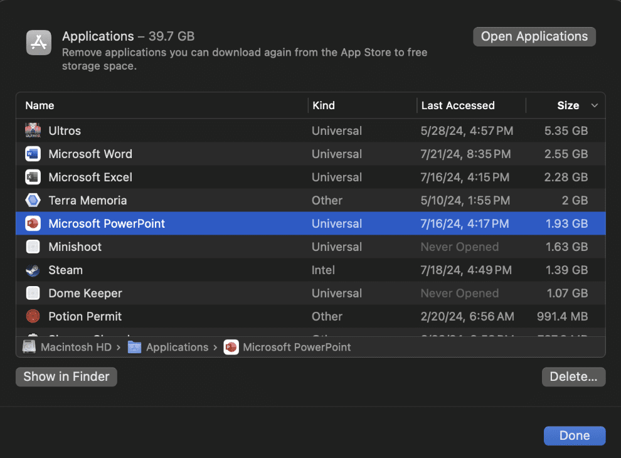The image size is (621, 458).
Task: Click the Potion Permit icon
Action: coord(32,316)
